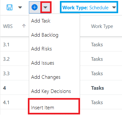The image size is (122, 117).
Task: Open the Work Type: Schedule filter dropdown
Action: coord(89,7)
